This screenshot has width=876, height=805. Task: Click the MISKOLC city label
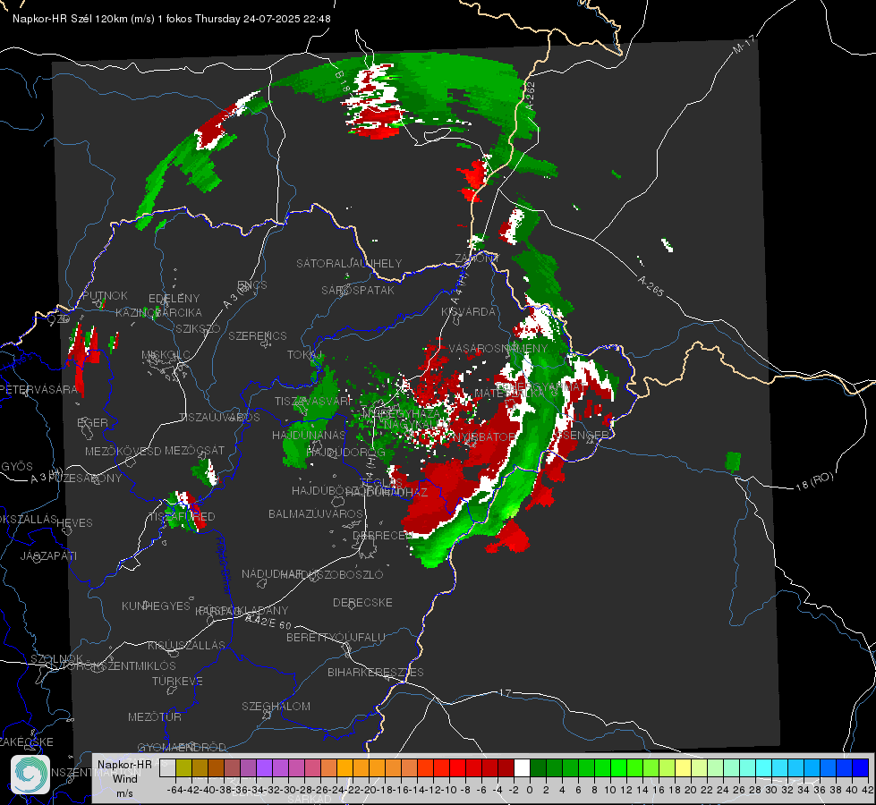pos(166,355)
